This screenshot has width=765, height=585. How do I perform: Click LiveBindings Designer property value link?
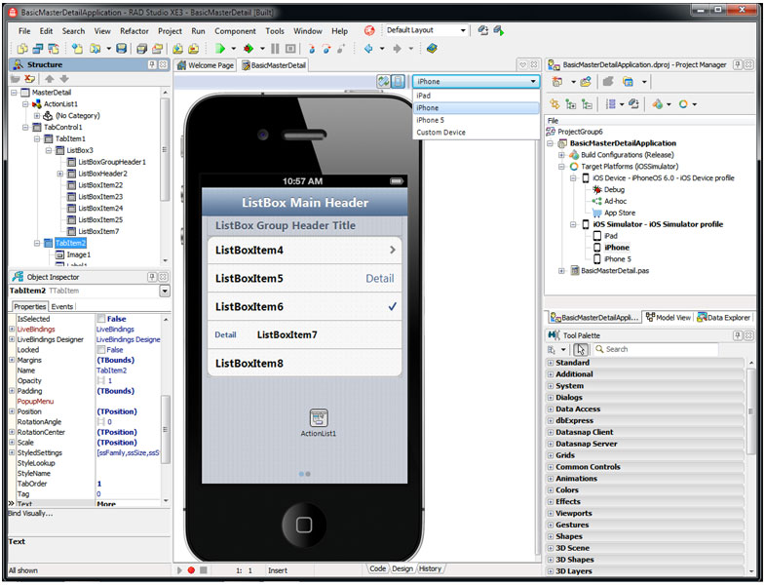click(129, 339)
